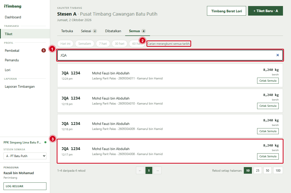The width and height of the screenshot is (291, 193).
Task: Open the JQA 1234 ticket from 12:24 pm
Action: tap(170, 75)
